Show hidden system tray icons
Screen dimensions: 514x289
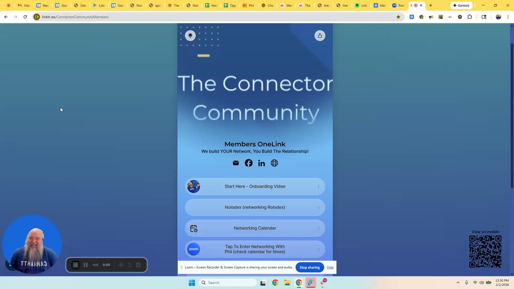[x=458, y=283]
